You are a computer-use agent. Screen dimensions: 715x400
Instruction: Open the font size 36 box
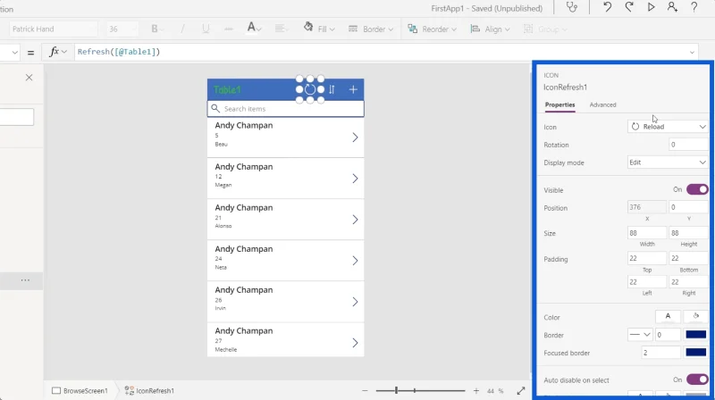pyautogui.click(x=122, y=29)
